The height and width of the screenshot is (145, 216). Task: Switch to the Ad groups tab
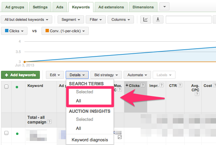click(15, 7)
